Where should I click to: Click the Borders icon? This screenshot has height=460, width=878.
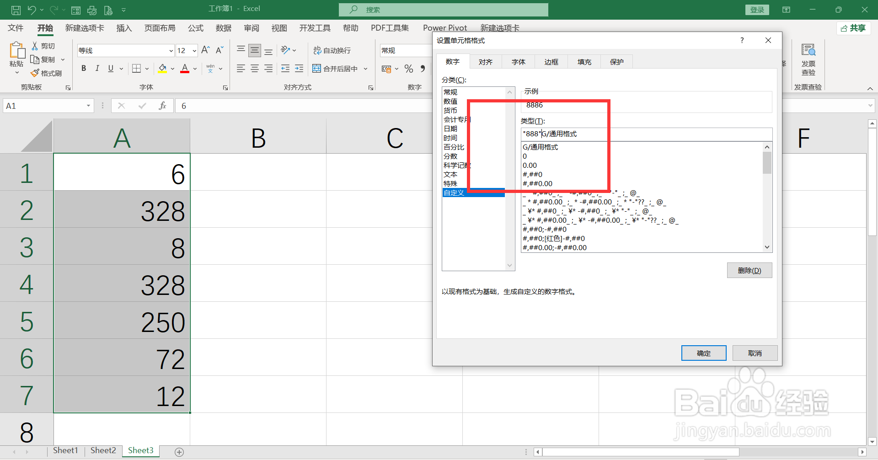click(136, 69)
